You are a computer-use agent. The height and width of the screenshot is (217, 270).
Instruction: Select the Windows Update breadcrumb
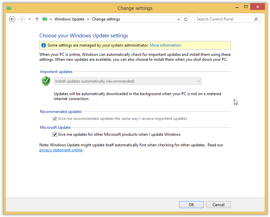pyautogui.click(x=69, y=19)
